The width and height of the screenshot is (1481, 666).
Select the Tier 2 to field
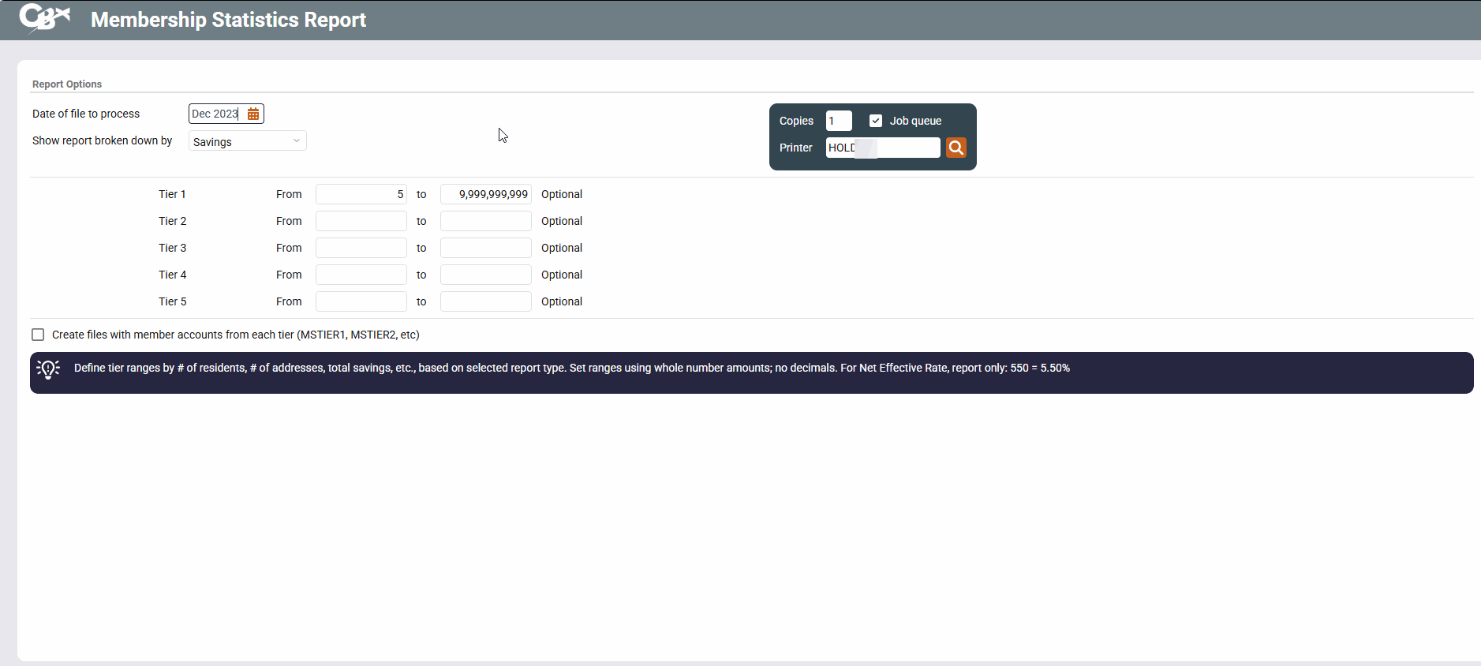485,221
